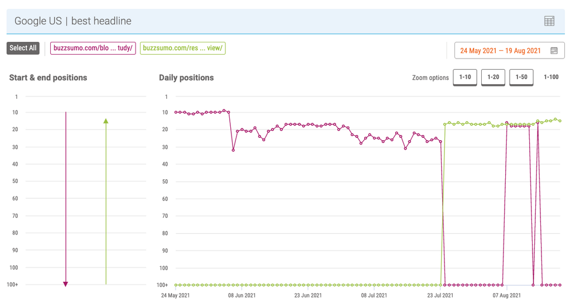The image size is (571, 302).
Task: Open the 24 May 2021 – 19 Aug 2021 date picker
Action: (500, 51)
